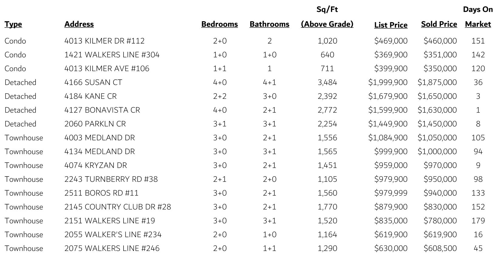This screenshot has width=501, height=258.
Task: Click the 179 days on market value
Action: [x=478, y=221]
